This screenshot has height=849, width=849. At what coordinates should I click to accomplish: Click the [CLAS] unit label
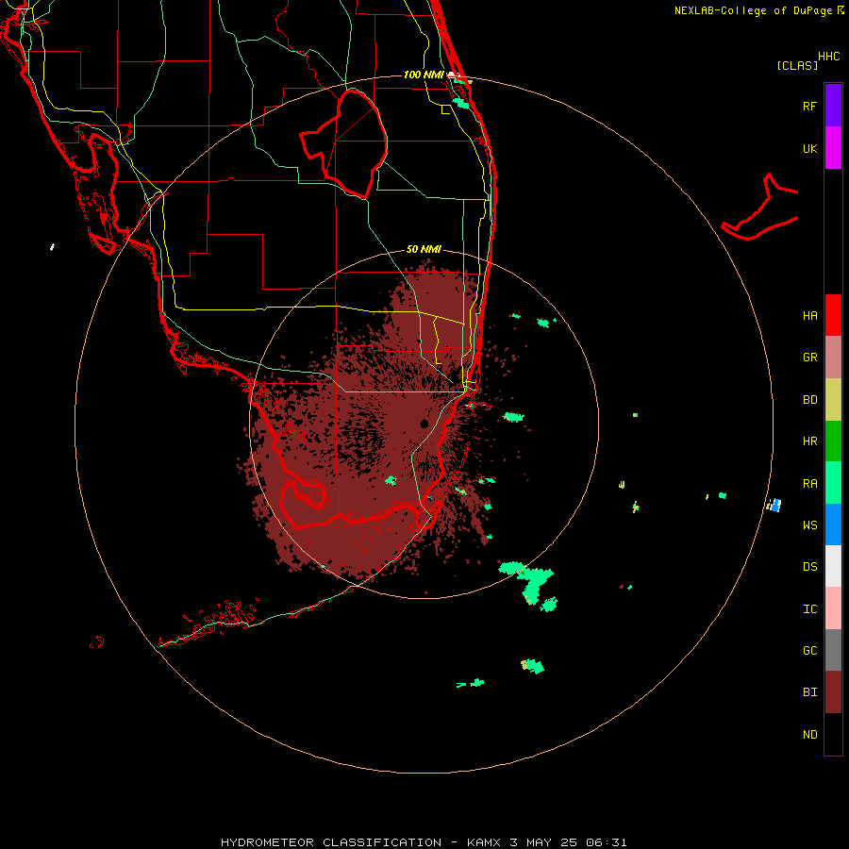click(x=797, y=65)
